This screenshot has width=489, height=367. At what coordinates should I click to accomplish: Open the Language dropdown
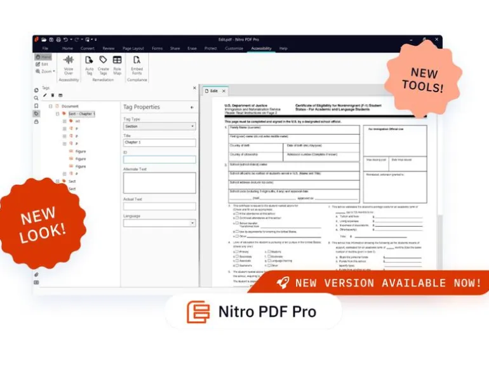159,223
